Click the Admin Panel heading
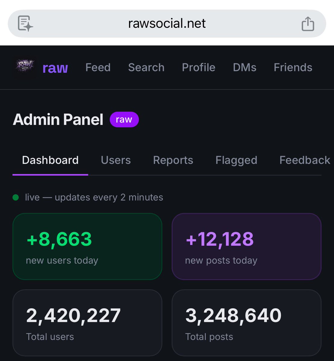The width and height of the screenshot is (334, 361). 58,120
